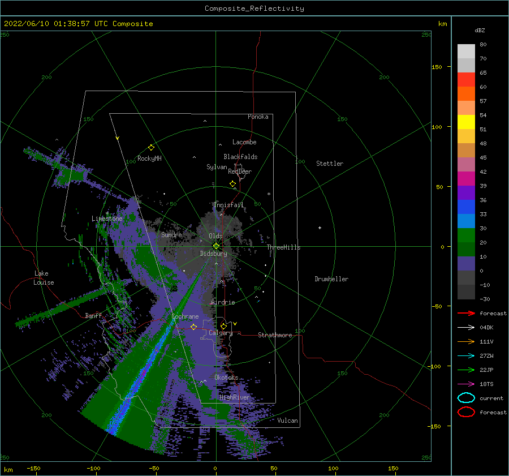Click the magenta 18TS arrow in legend
Viewport: 509px width, 476px height.
(x=466, y=384)
